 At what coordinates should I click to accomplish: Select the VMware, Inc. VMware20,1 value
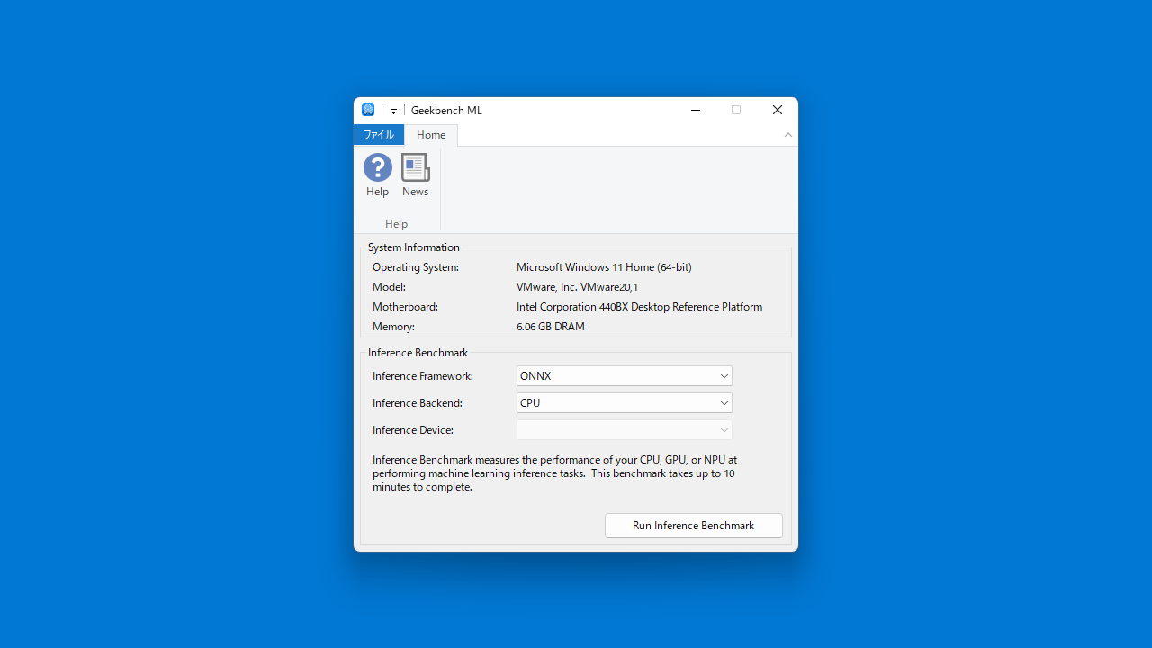pos(577,287)
